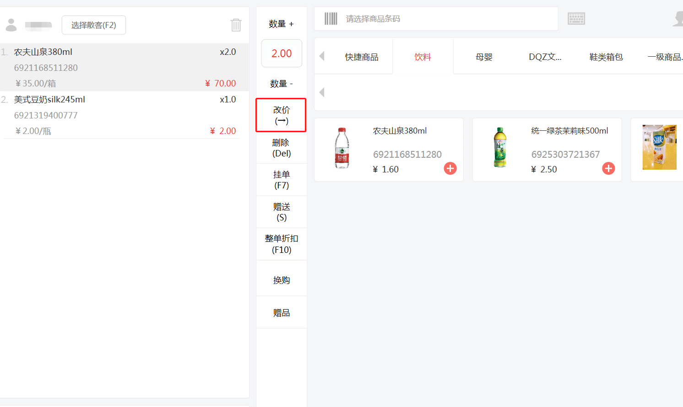
Task: Apply whole order discount via 整单折扣(F10)
Action: coord(281,244)
